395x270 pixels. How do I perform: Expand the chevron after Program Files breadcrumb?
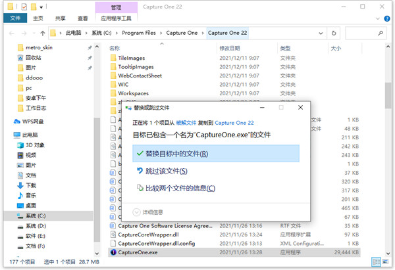point(161,34)
